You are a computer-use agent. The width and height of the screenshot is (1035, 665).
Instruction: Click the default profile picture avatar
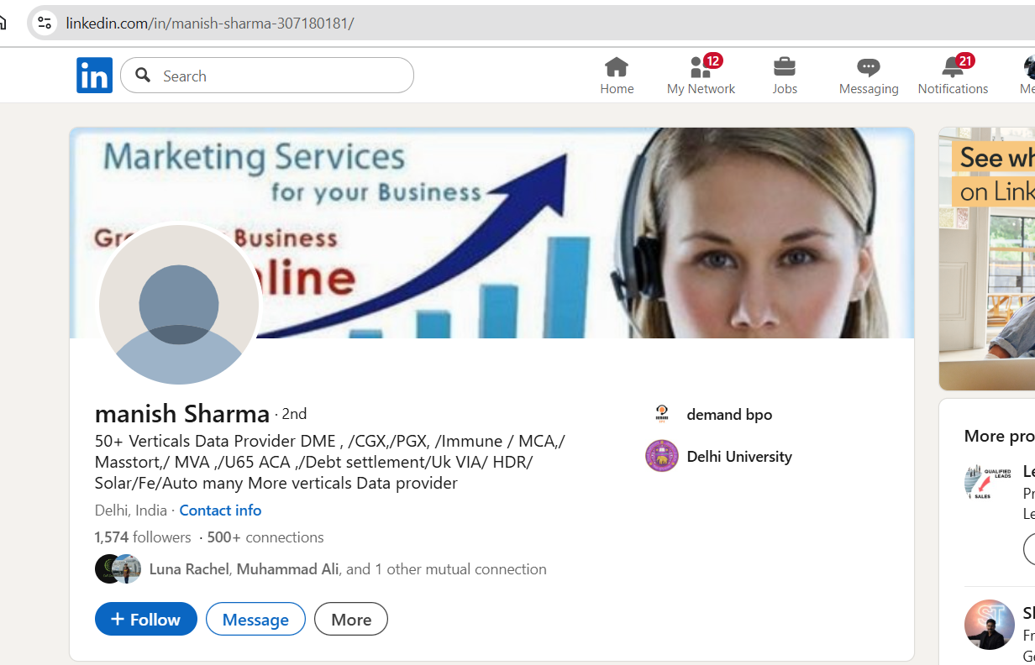coord(179,305)
